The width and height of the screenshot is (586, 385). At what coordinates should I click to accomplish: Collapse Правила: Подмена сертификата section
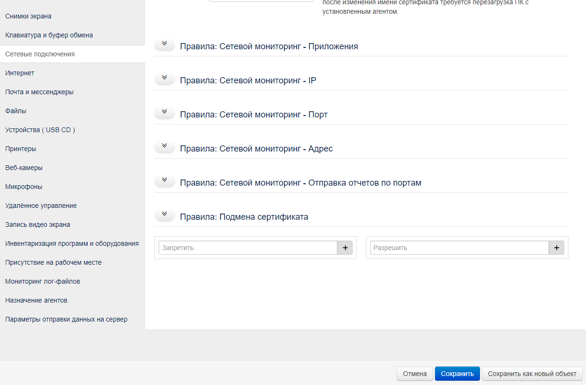click(165, 215)
